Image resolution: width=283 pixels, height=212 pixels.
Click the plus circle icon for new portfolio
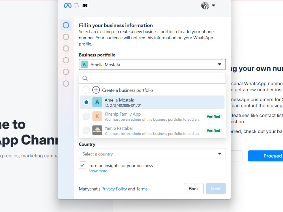[96, 90]
